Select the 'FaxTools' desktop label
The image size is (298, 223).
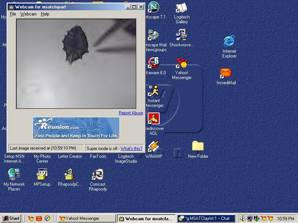pos(98,157)
